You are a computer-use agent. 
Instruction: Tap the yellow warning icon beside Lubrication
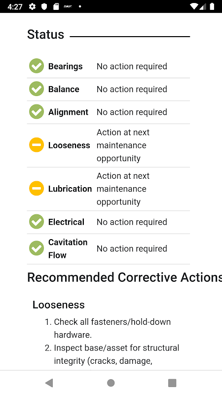(37, 189)
